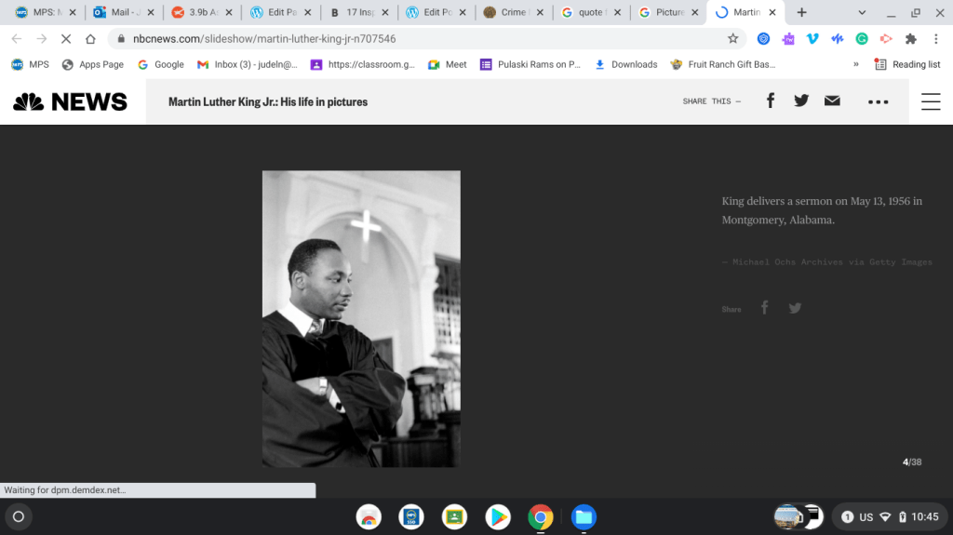Open the Reading list button
Screen dimensions: 953x535
907,64
